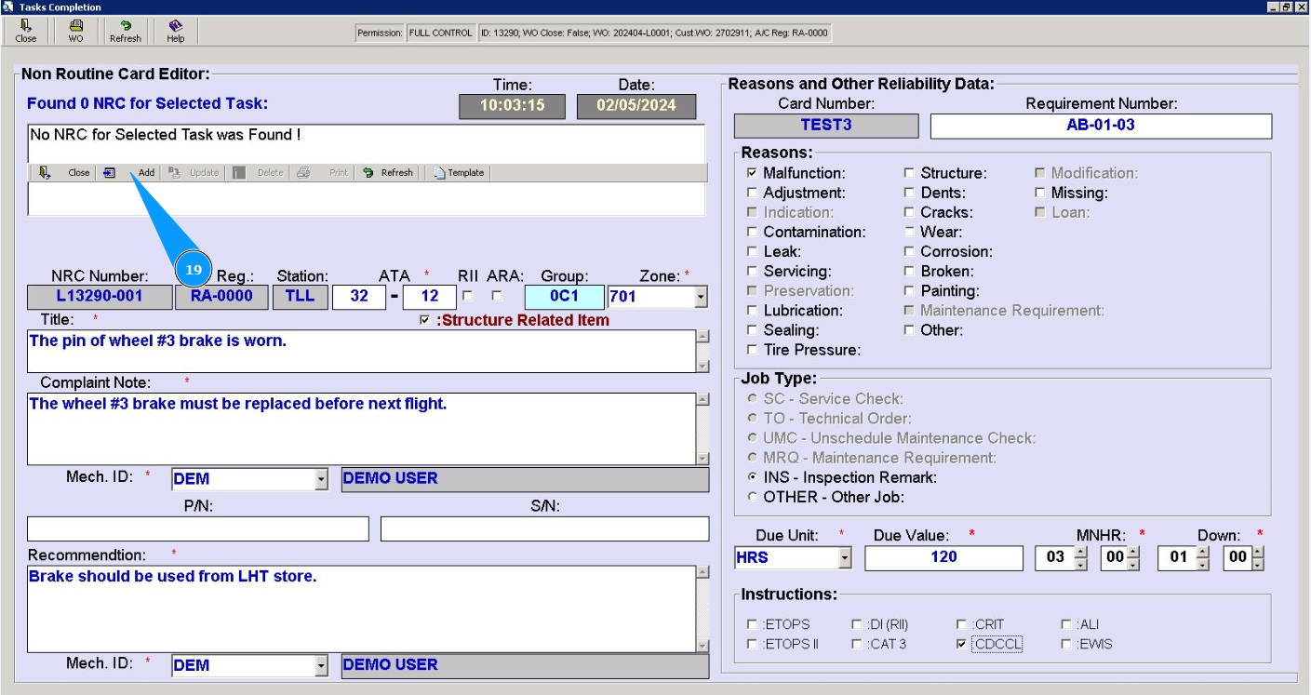Screen dimensions: 1311x695
Task: Increase the MNHR hours stepper value
Action: (1079, 553)
